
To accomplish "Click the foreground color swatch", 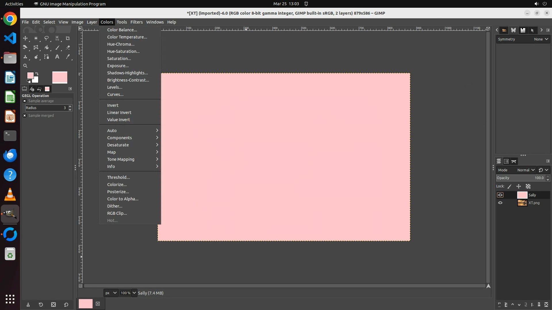I will click(30, 75).
